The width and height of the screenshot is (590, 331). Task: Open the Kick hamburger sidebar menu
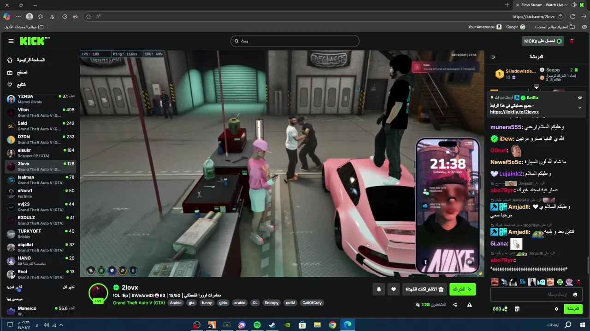[x=11, y=41]
